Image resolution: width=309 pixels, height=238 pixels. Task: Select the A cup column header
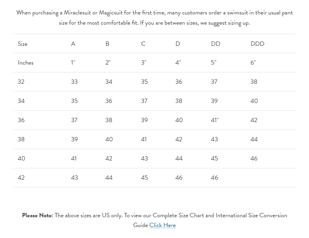(73, 44)
